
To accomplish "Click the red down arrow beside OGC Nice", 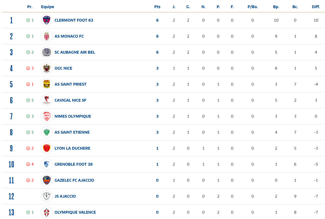I will point(28,68).
